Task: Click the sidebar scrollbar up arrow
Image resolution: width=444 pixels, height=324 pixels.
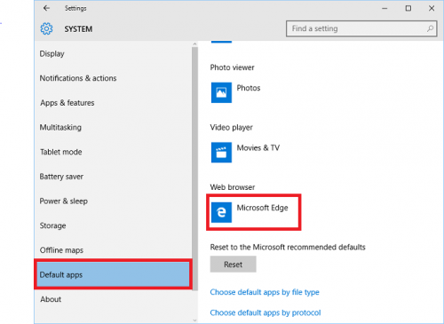Action: [x=194, y=44]
